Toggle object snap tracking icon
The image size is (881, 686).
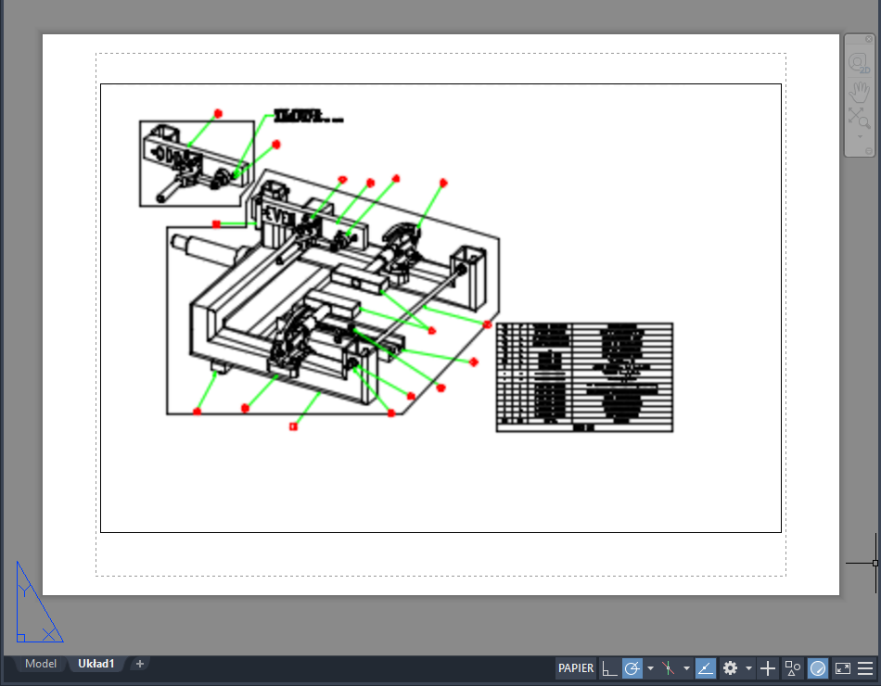pyautogui.click(x=705, y=668)
